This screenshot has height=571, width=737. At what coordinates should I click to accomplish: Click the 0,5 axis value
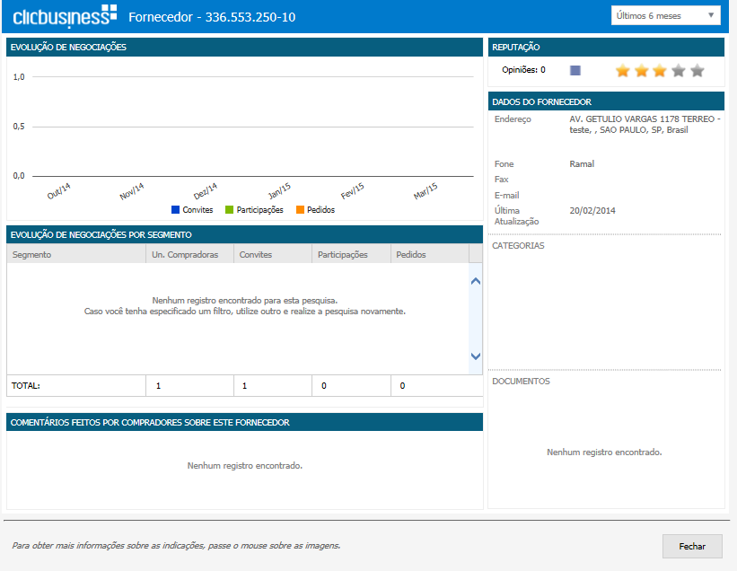coord(19,127)
